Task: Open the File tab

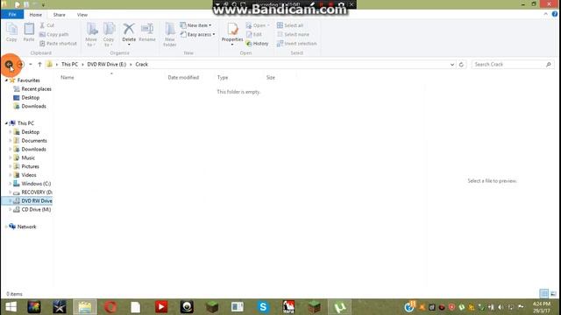Action: pos(12,15)
